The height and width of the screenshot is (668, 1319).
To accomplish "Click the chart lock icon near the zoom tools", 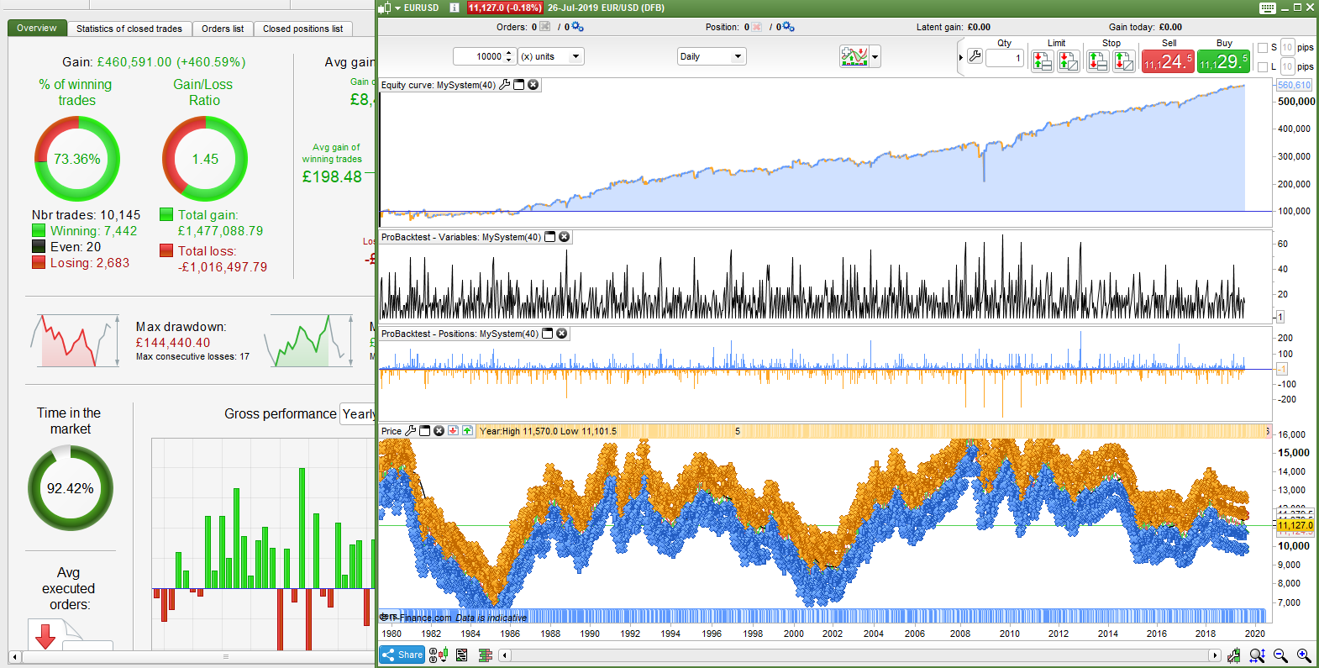I will point(1233,655).
